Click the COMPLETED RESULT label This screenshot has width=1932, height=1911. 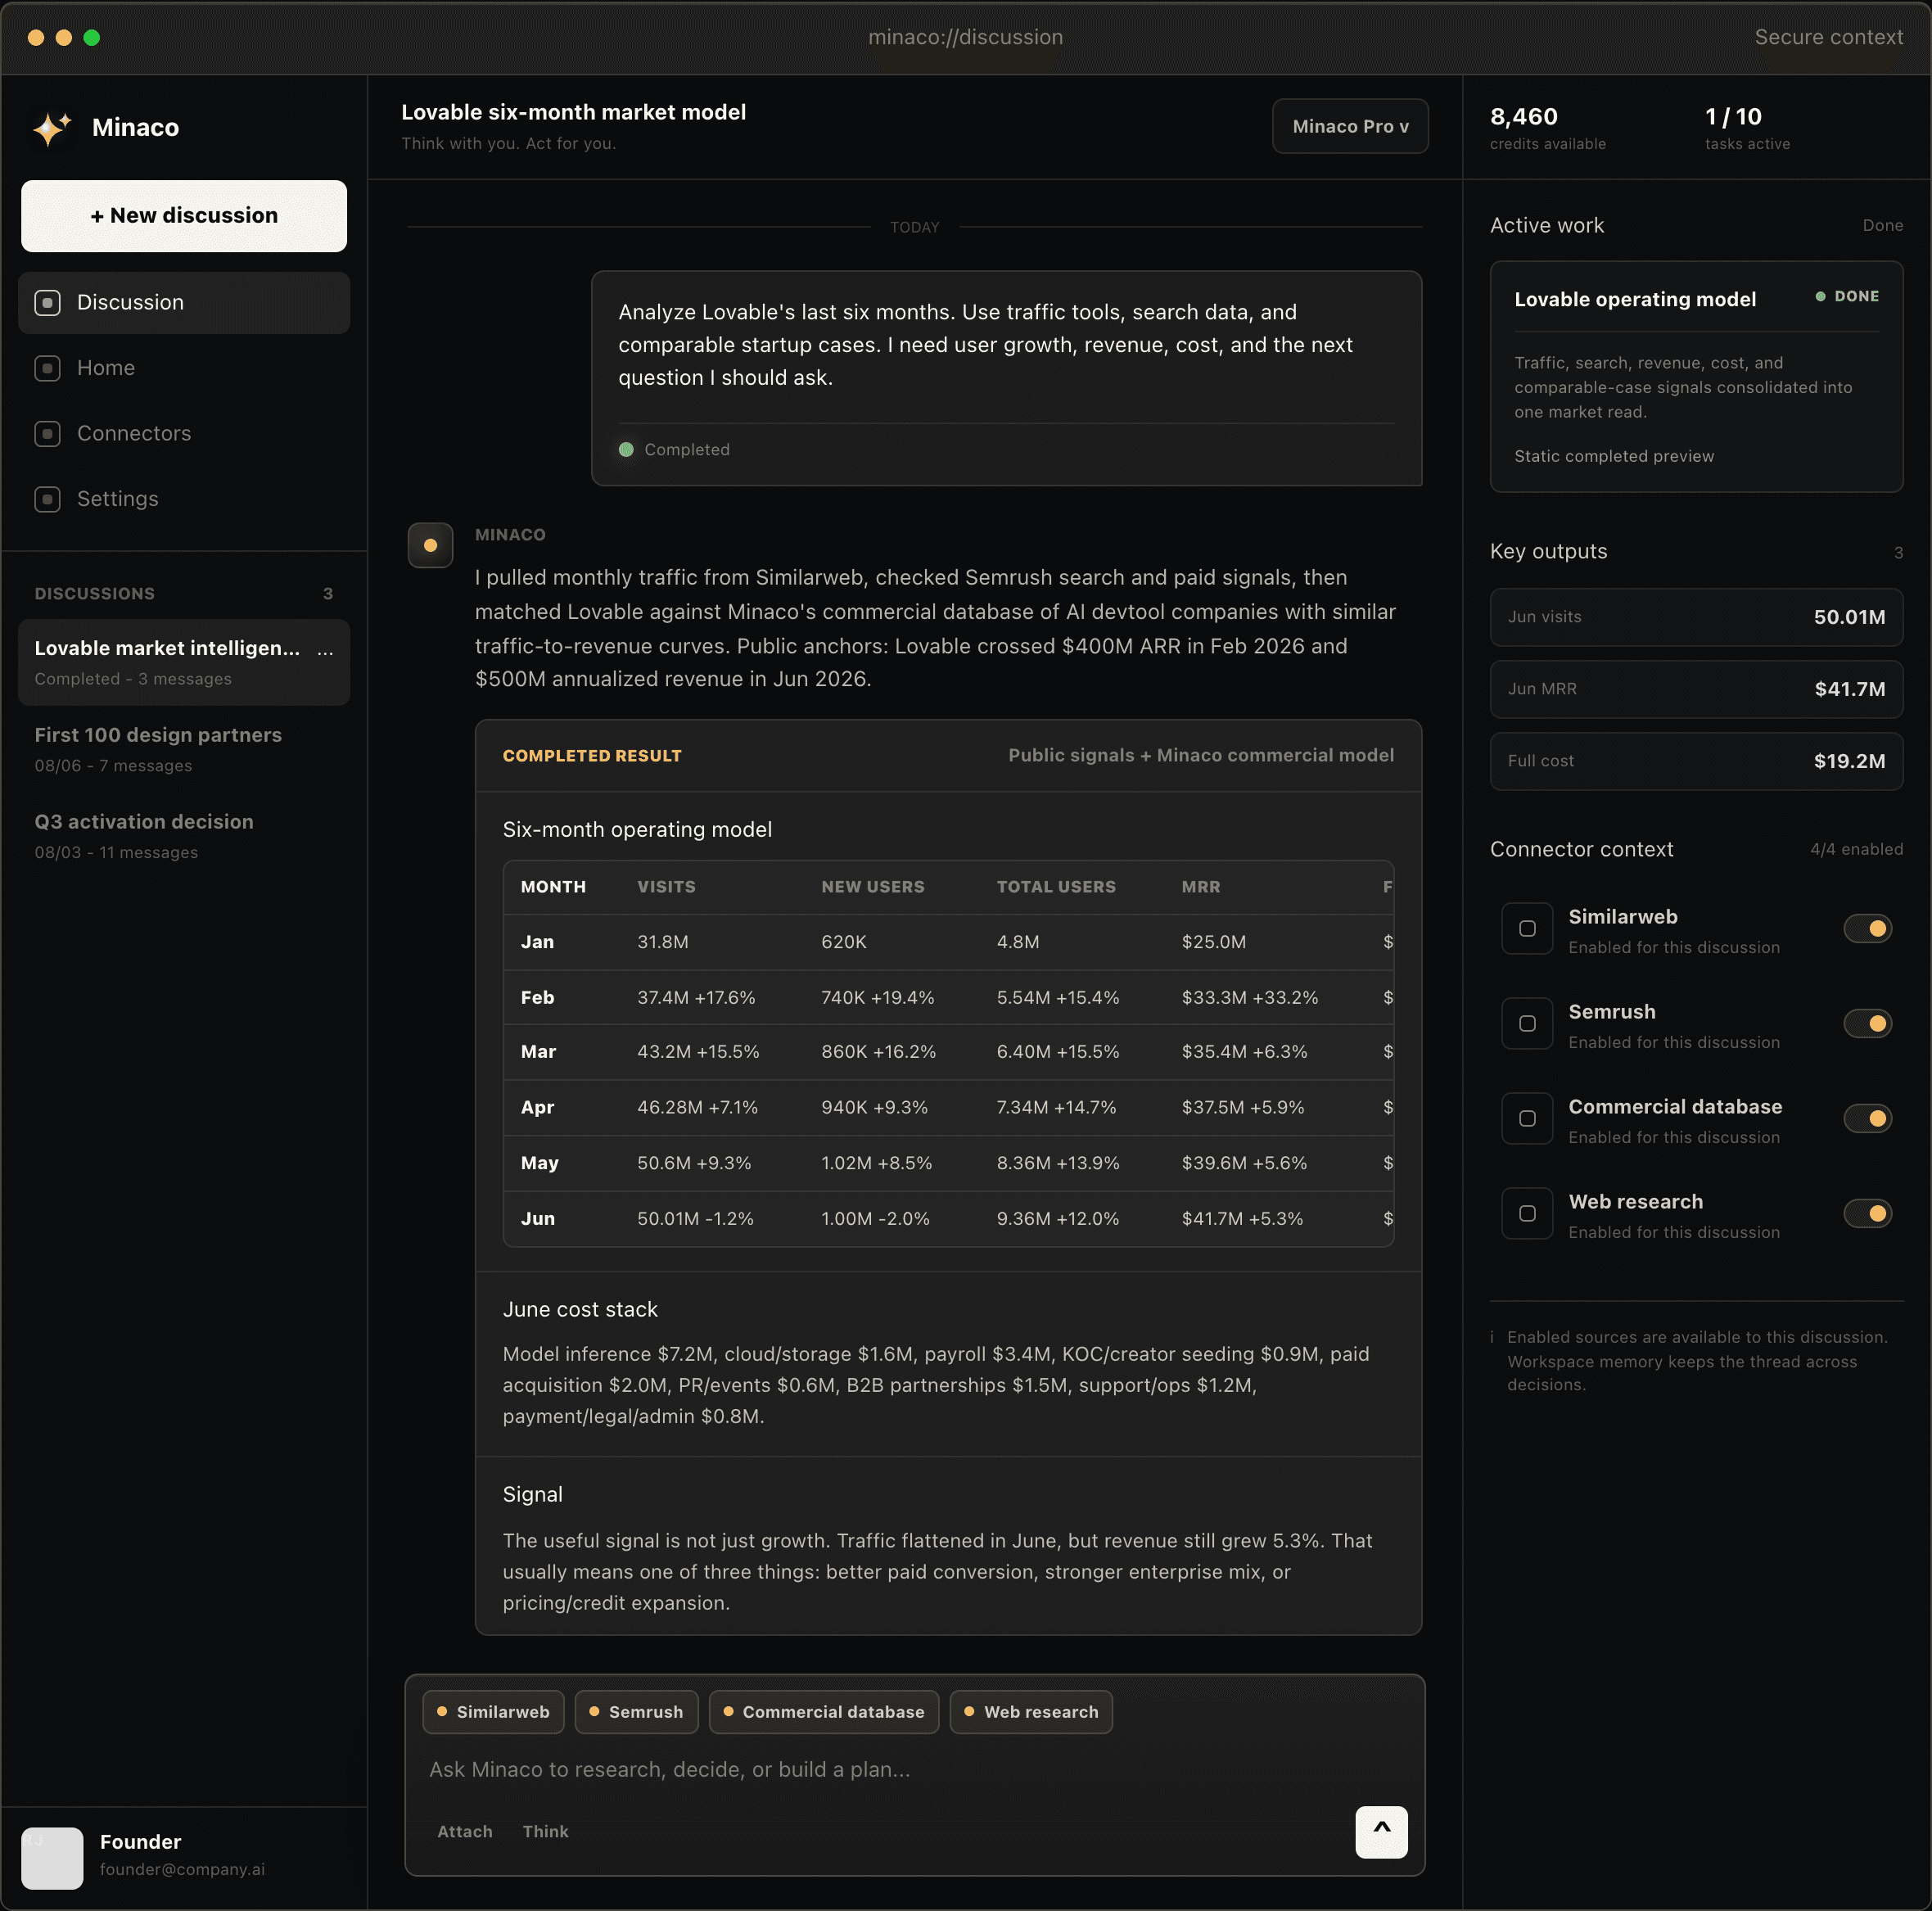[592, 756]
